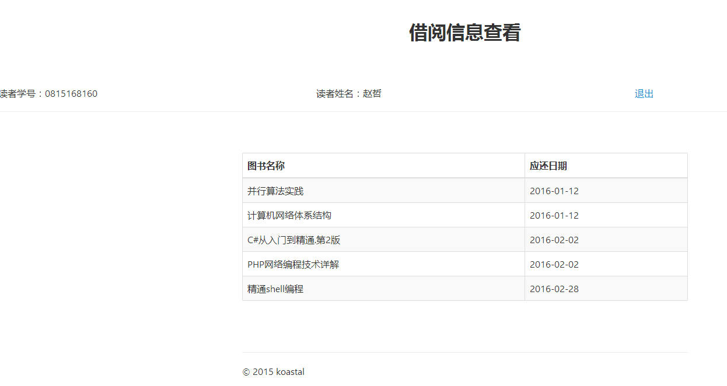The height and width of the screenshot is (386, 727).
Task: Click the reader ID 0815168160 text
Action: coord(71,94)
